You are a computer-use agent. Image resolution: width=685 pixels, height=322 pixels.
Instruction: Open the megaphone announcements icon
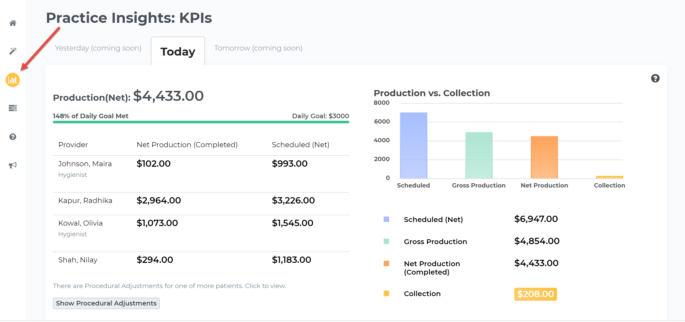(x=12, y=165)
